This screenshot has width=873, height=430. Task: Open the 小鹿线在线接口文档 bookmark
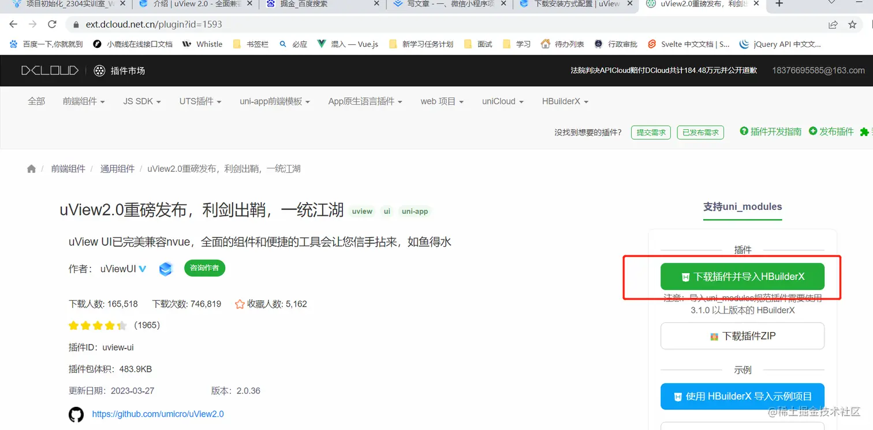point(133,44)
